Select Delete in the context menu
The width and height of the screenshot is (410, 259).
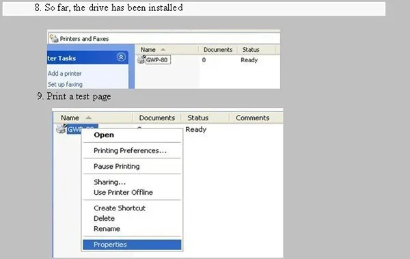point(104,219)
